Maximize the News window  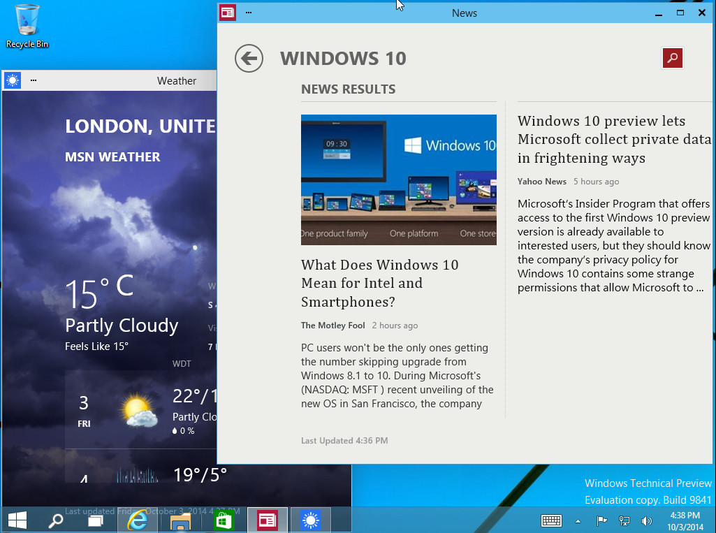click(x=680, y=13)
